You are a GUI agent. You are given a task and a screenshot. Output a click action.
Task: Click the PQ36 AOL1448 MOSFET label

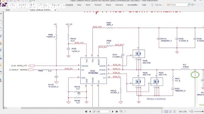click(x=146, y=62)
